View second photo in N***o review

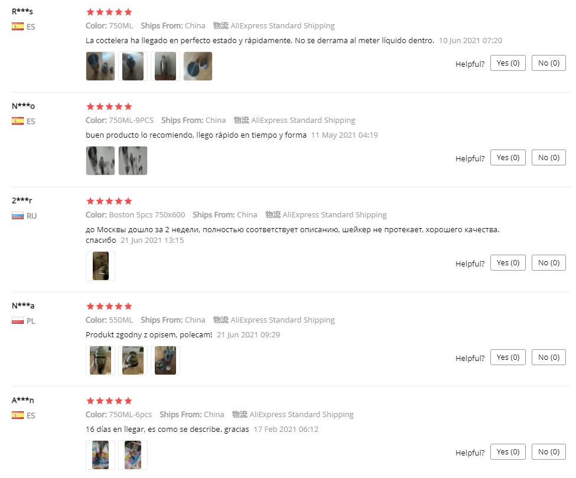(132, 161)
